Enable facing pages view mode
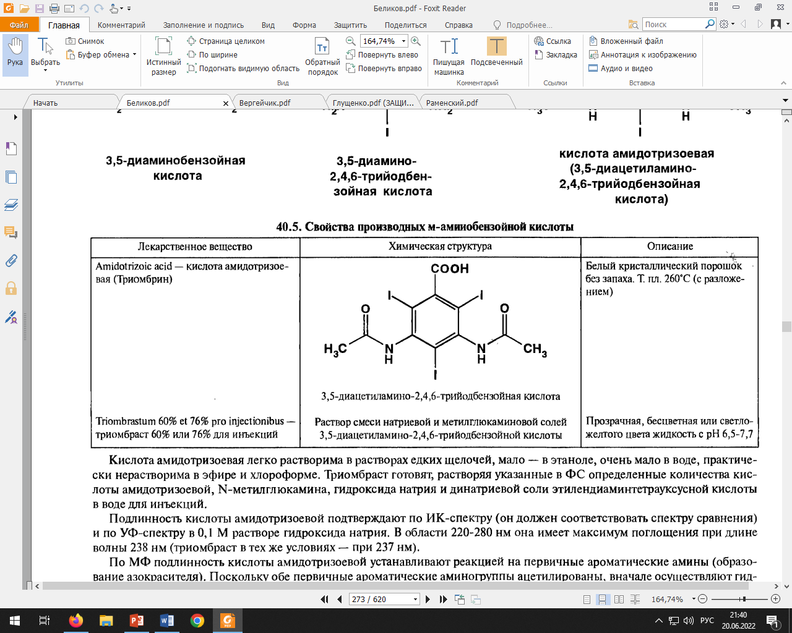 [x=619, y=599]
